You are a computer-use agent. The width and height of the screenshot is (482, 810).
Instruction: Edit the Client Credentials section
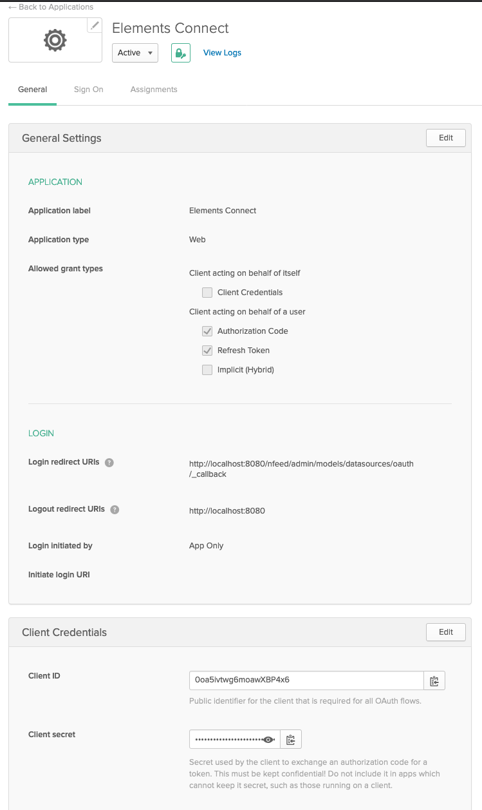445,632
